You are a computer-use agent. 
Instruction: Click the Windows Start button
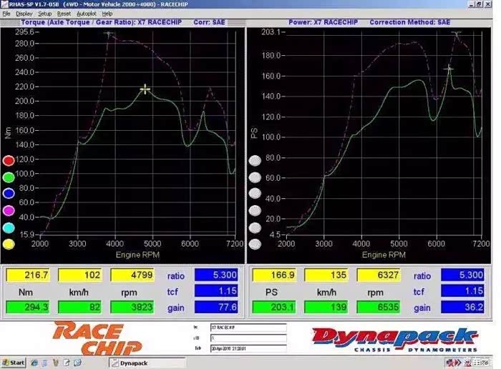13,363
